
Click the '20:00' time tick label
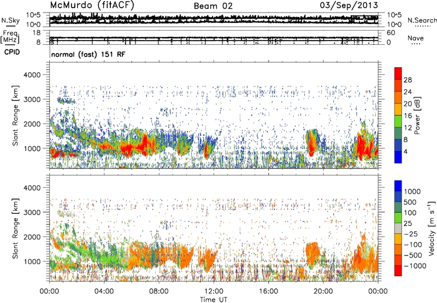(323, 292)
